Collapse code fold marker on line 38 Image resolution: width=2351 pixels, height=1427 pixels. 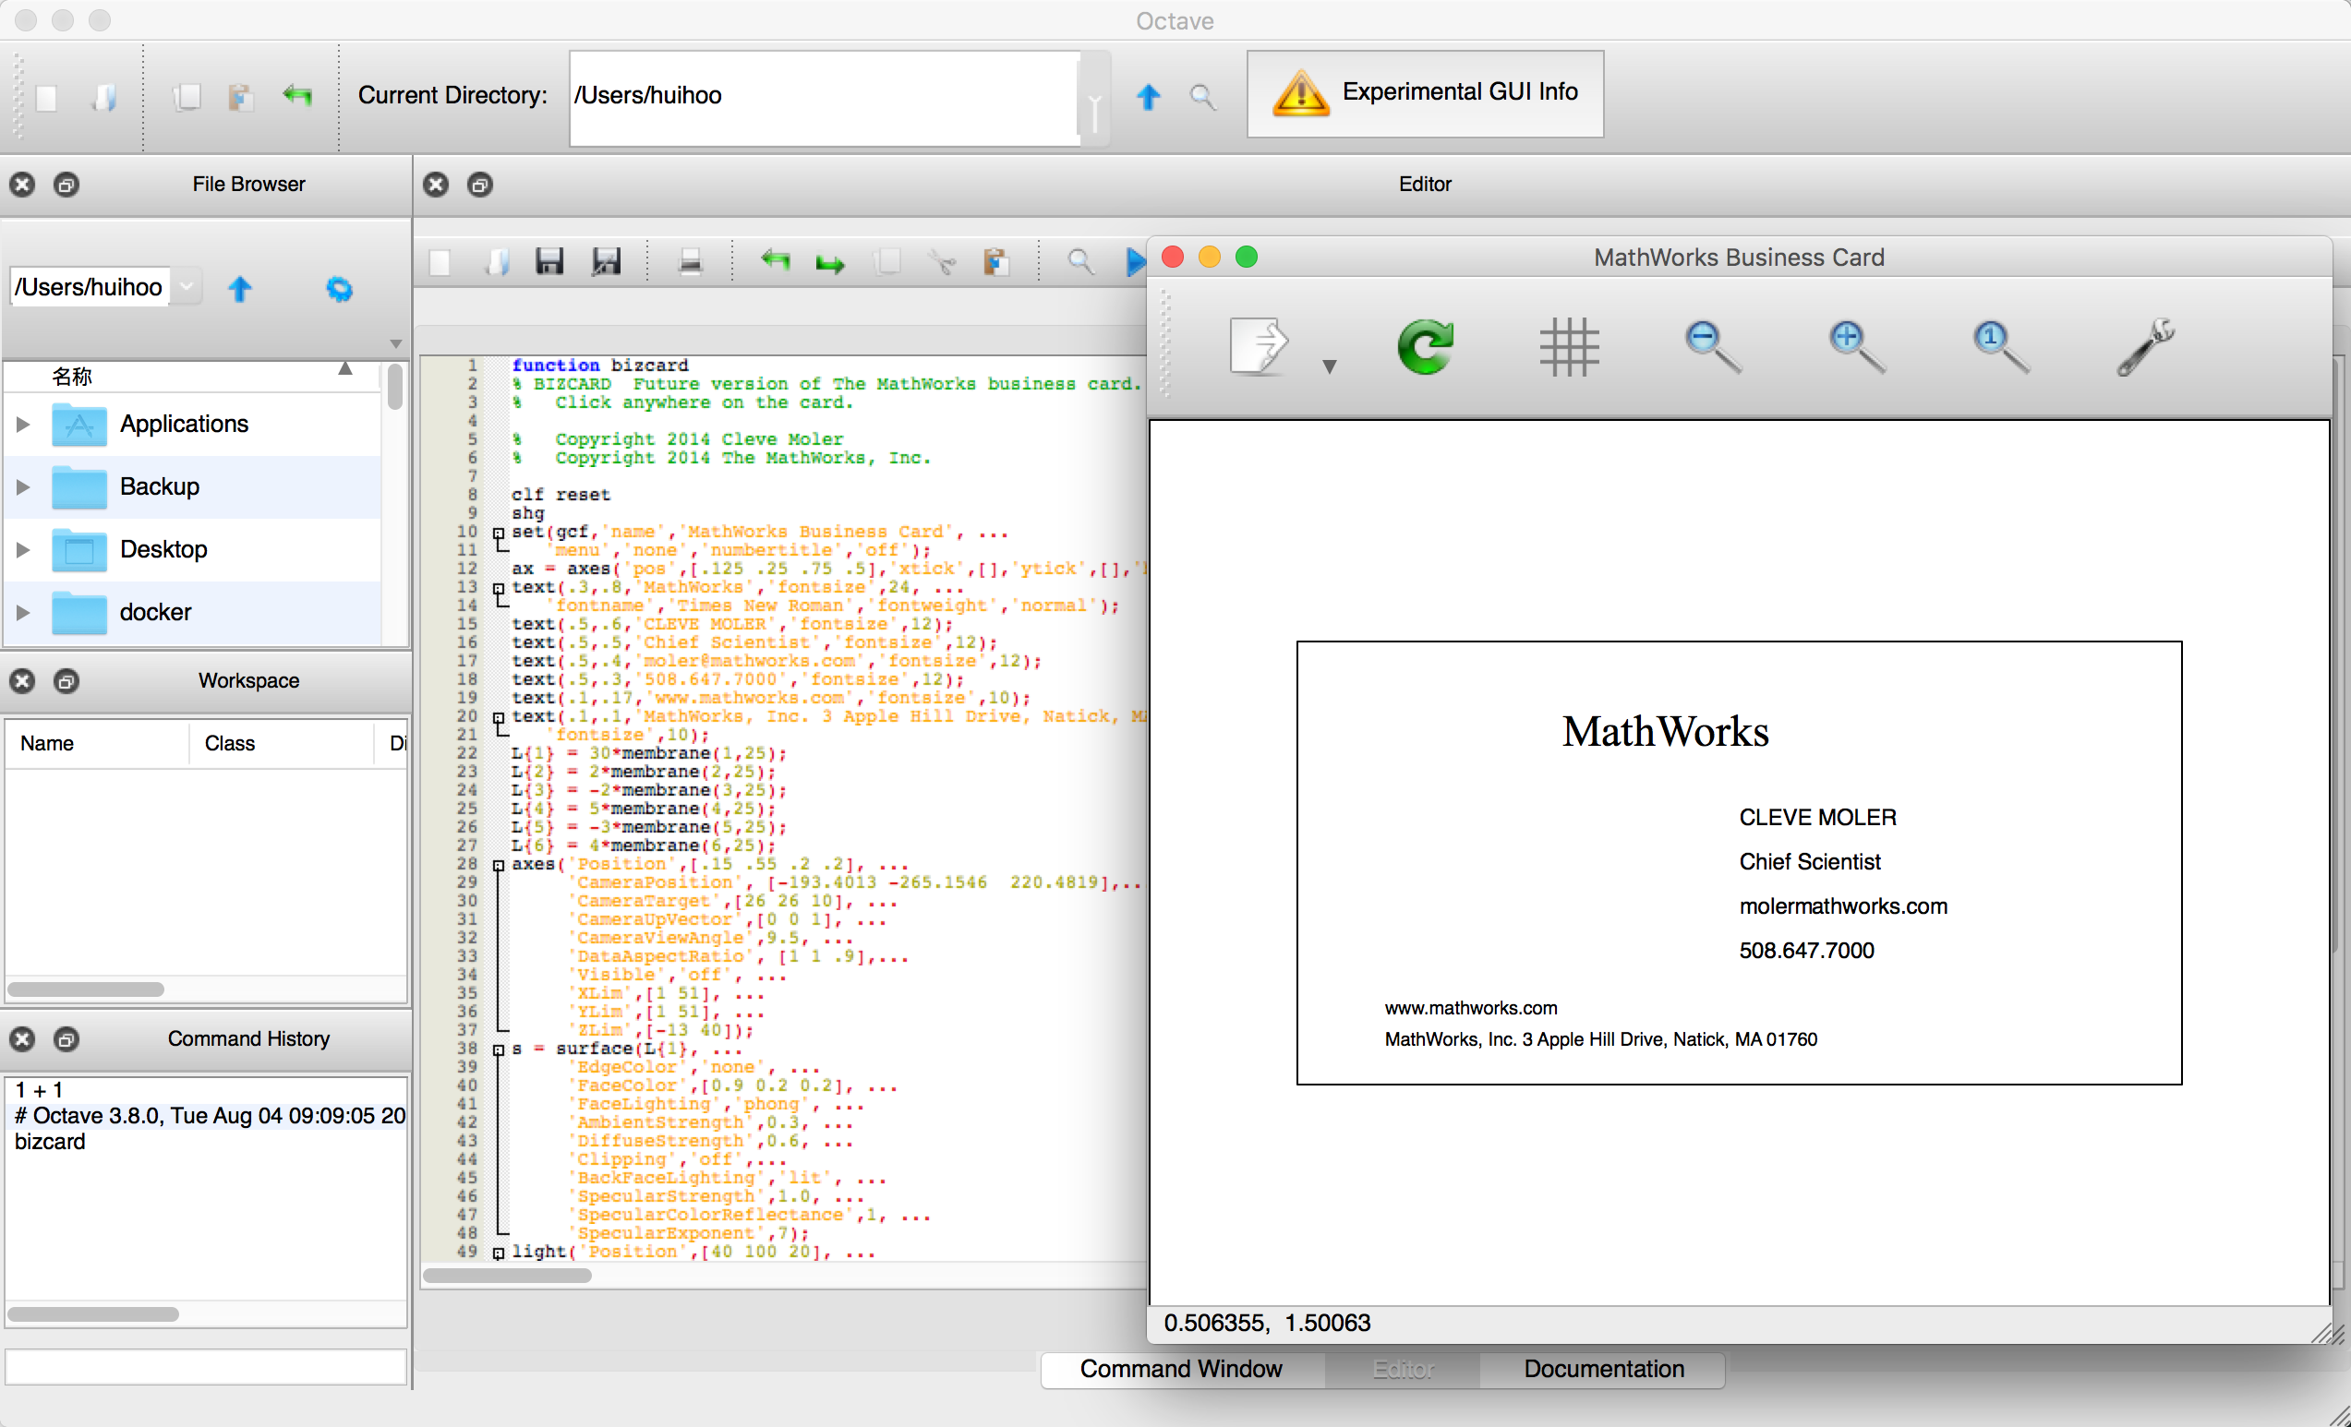(x=498, y=1049)
